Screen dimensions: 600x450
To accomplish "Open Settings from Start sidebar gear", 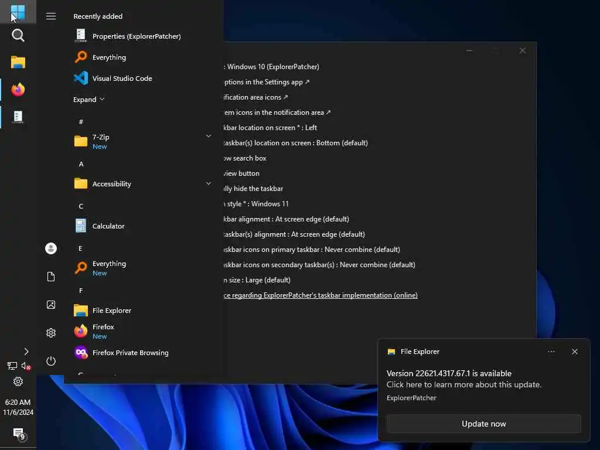I will coord(51,333).
